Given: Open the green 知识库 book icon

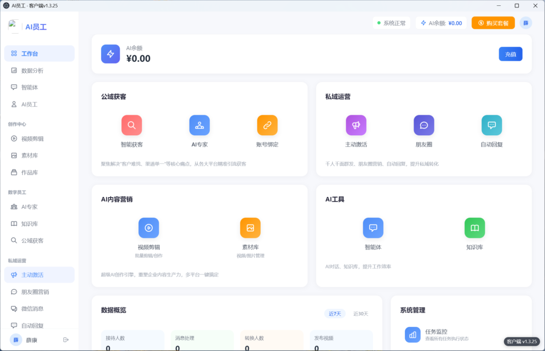Looking at the screenshot, I should [475, 227].
